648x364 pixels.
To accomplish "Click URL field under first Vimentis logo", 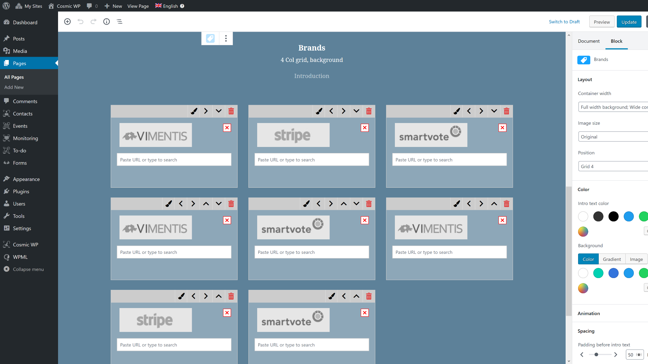I will coord(174,160).
